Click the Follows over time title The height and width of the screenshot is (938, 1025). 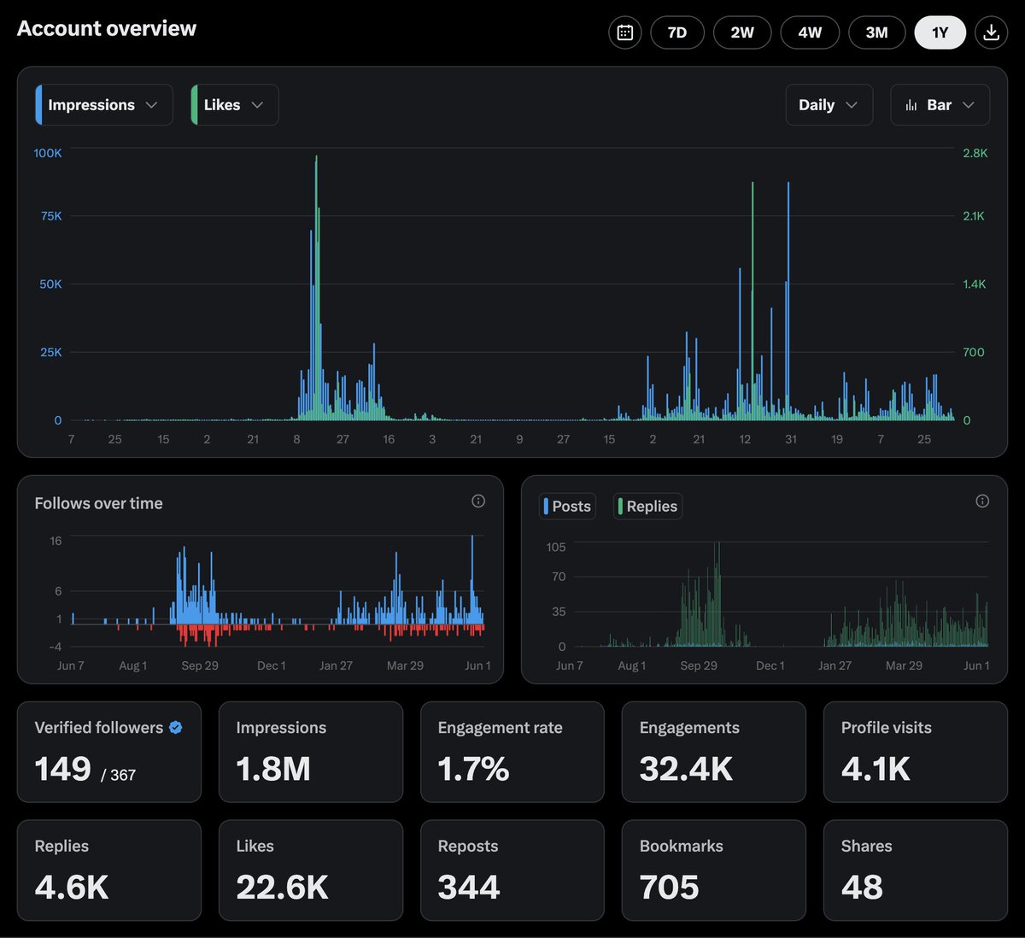pos(98,503)
